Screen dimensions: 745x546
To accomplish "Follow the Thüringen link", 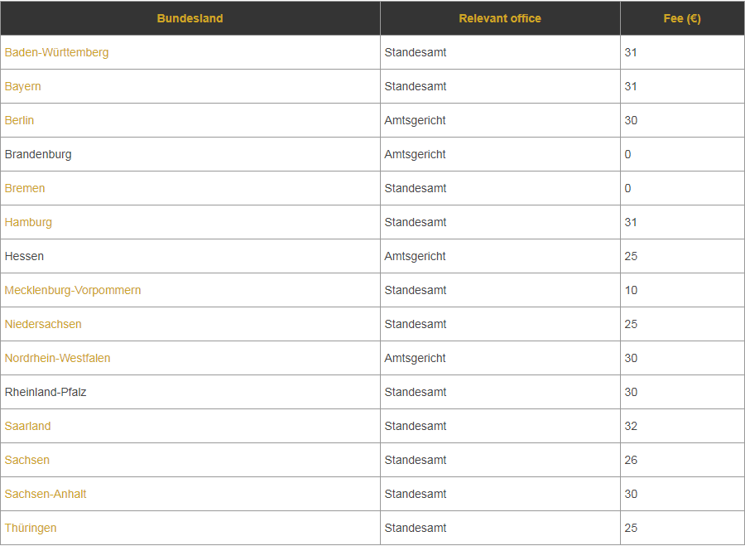I will (x=31, y=528).
